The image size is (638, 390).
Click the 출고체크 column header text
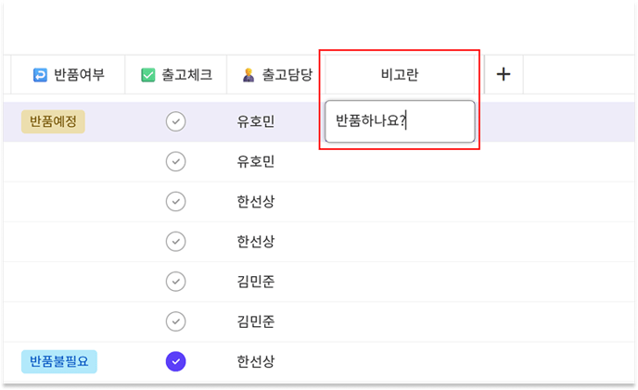click(x=187, y=75)
